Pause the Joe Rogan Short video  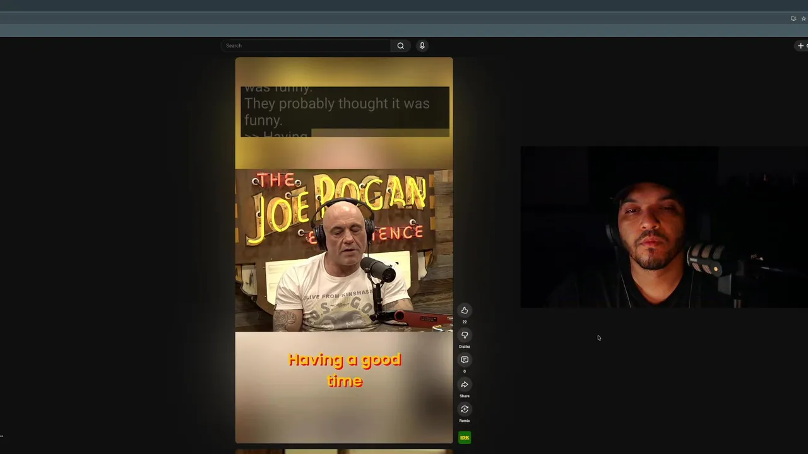click(344, 250)
